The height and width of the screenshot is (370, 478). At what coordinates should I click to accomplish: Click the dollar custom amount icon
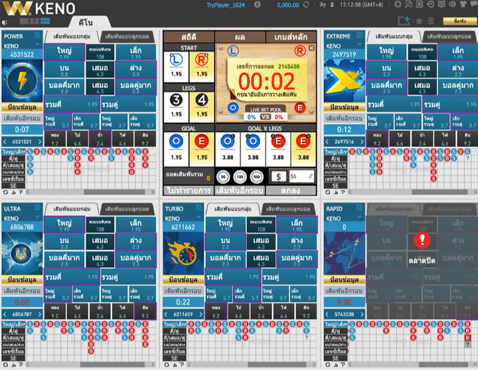click(x=278, y=176)
